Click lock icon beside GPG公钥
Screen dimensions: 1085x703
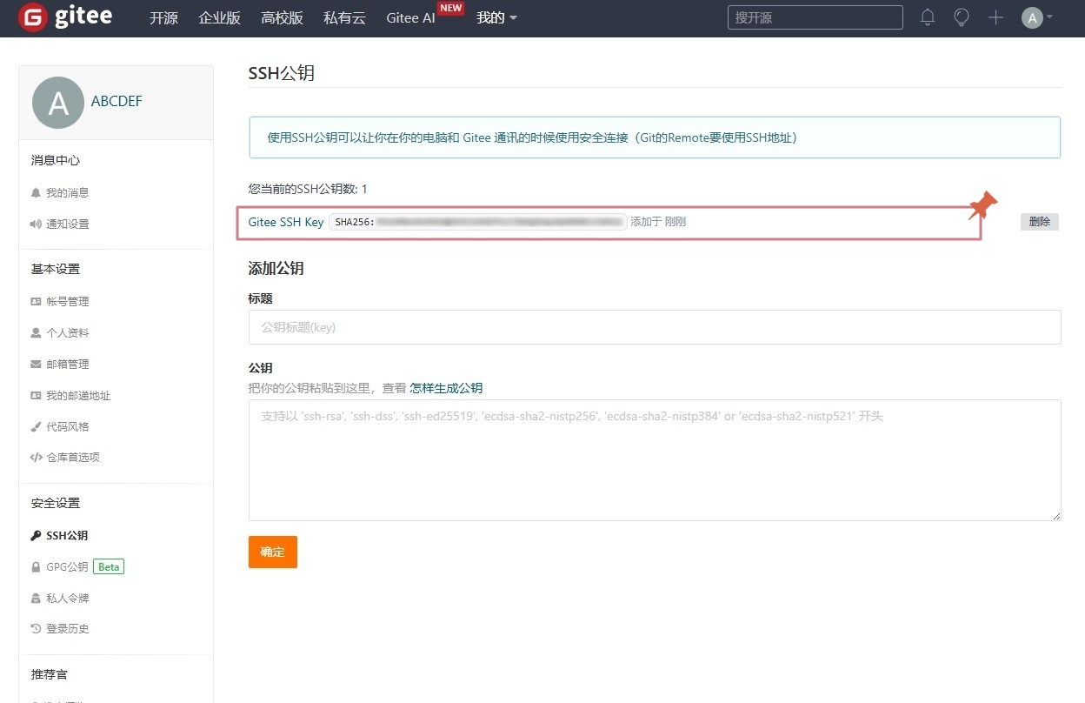[36, 567]
